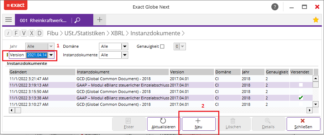324x135 pixels.
Task: Select the row dated 11/1/2022 3:13:38 AM
Action: pos(161,98)
